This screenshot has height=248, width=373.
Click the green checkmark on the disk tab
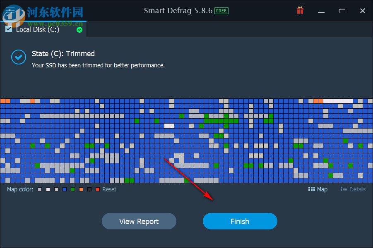tap(79, 30)
